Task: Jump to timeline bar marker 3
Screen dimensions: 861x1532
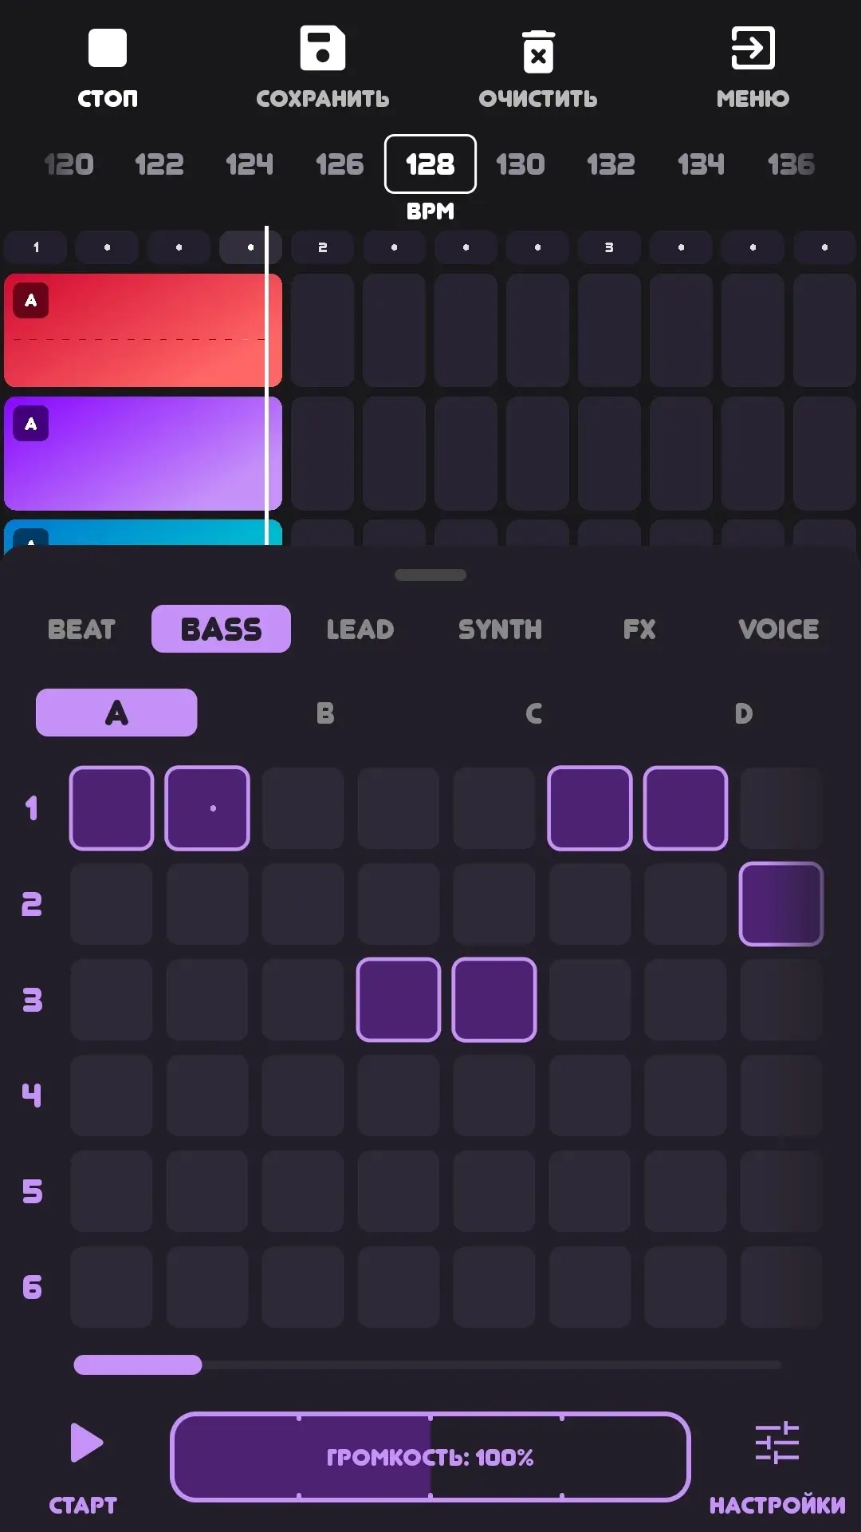Action: click(609, 247)
